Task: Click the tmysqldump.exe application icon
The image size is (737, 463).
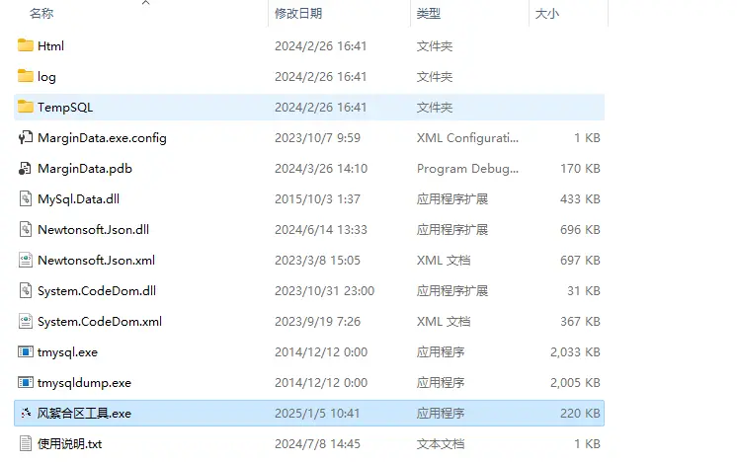Action: click(x=26, y=382)
